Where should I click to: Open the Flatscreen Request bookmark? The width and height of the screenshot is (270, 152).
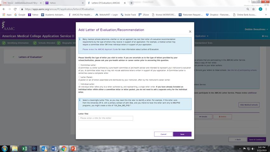tap(191, 15)
